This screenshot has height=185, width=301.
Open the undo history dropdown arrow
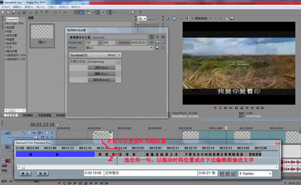(60, 12)
